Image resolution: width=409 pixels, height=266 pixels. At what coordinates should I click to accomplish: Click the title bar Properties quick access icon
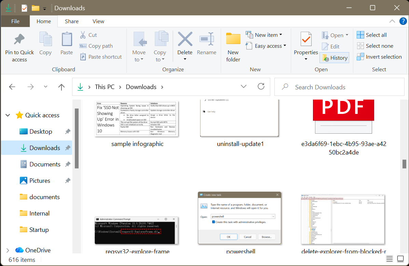click(x=24, y=8)
